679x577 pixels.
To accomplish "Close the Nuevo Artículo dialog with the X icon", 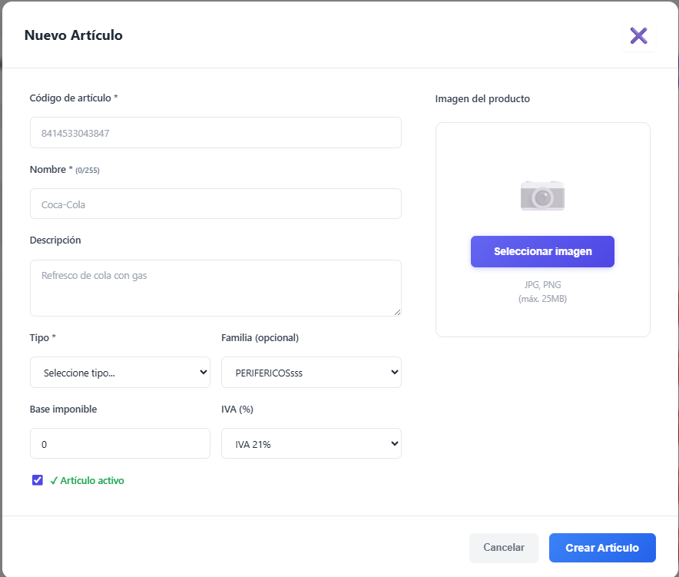I will pyautogui.click(x=638, y=35).
